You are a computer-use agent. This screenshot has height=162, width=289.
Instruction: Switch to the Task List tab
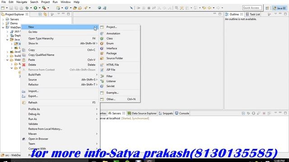[x=253, y=14]
